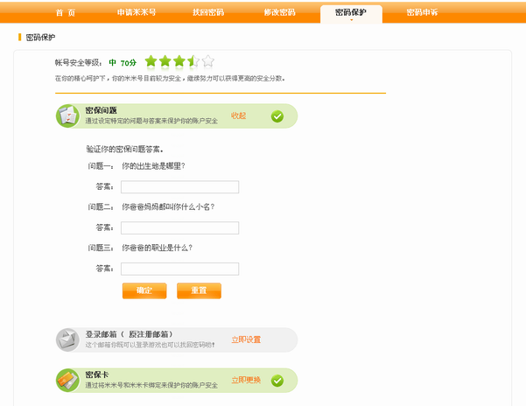The width and height of the screenshot is (526, 406).
Task: Click the first green security star
Action: [x=151, y=61]
